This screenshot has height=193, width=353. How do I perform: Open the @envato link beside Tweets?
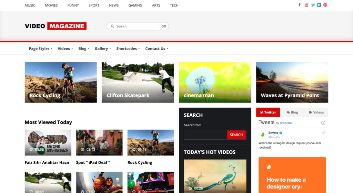point(286,123)
